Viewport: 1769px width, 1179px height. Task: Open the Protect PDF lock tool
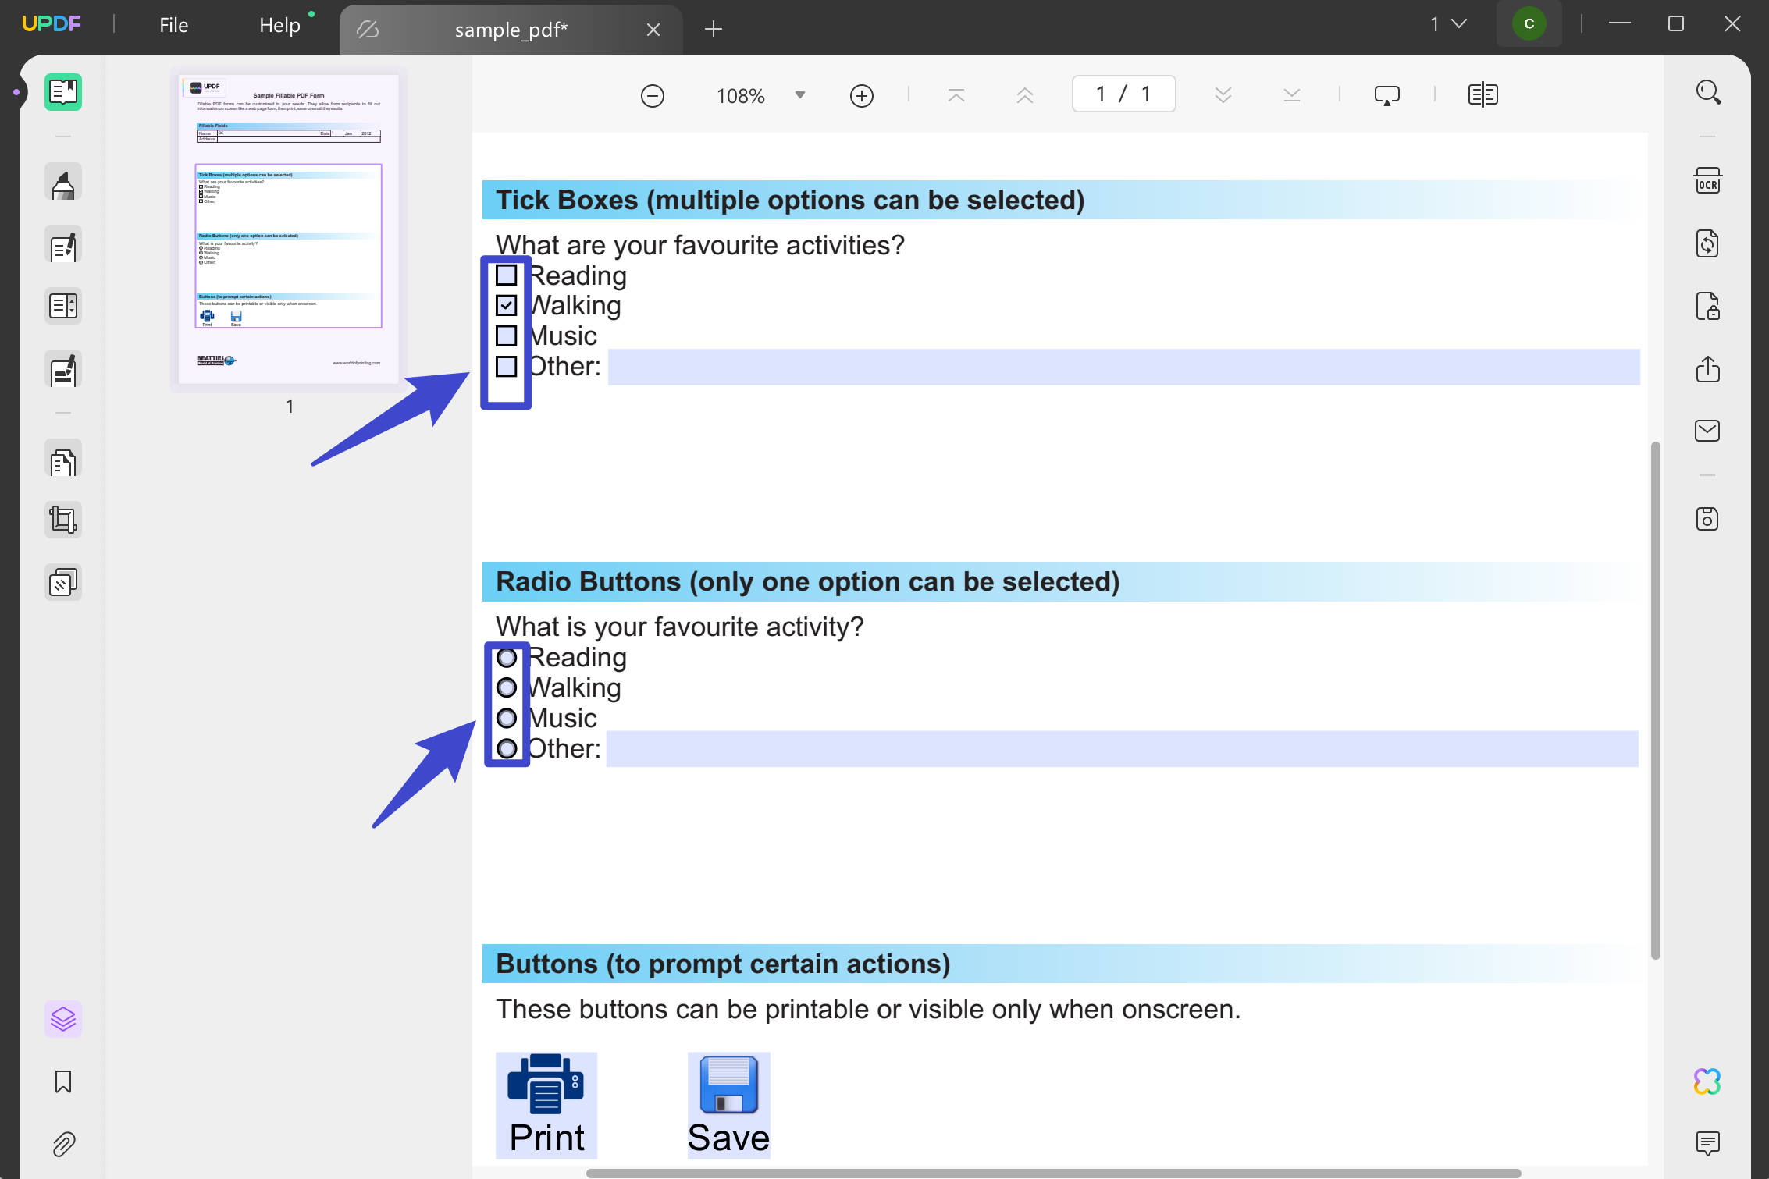click(x=1708, y=306)
